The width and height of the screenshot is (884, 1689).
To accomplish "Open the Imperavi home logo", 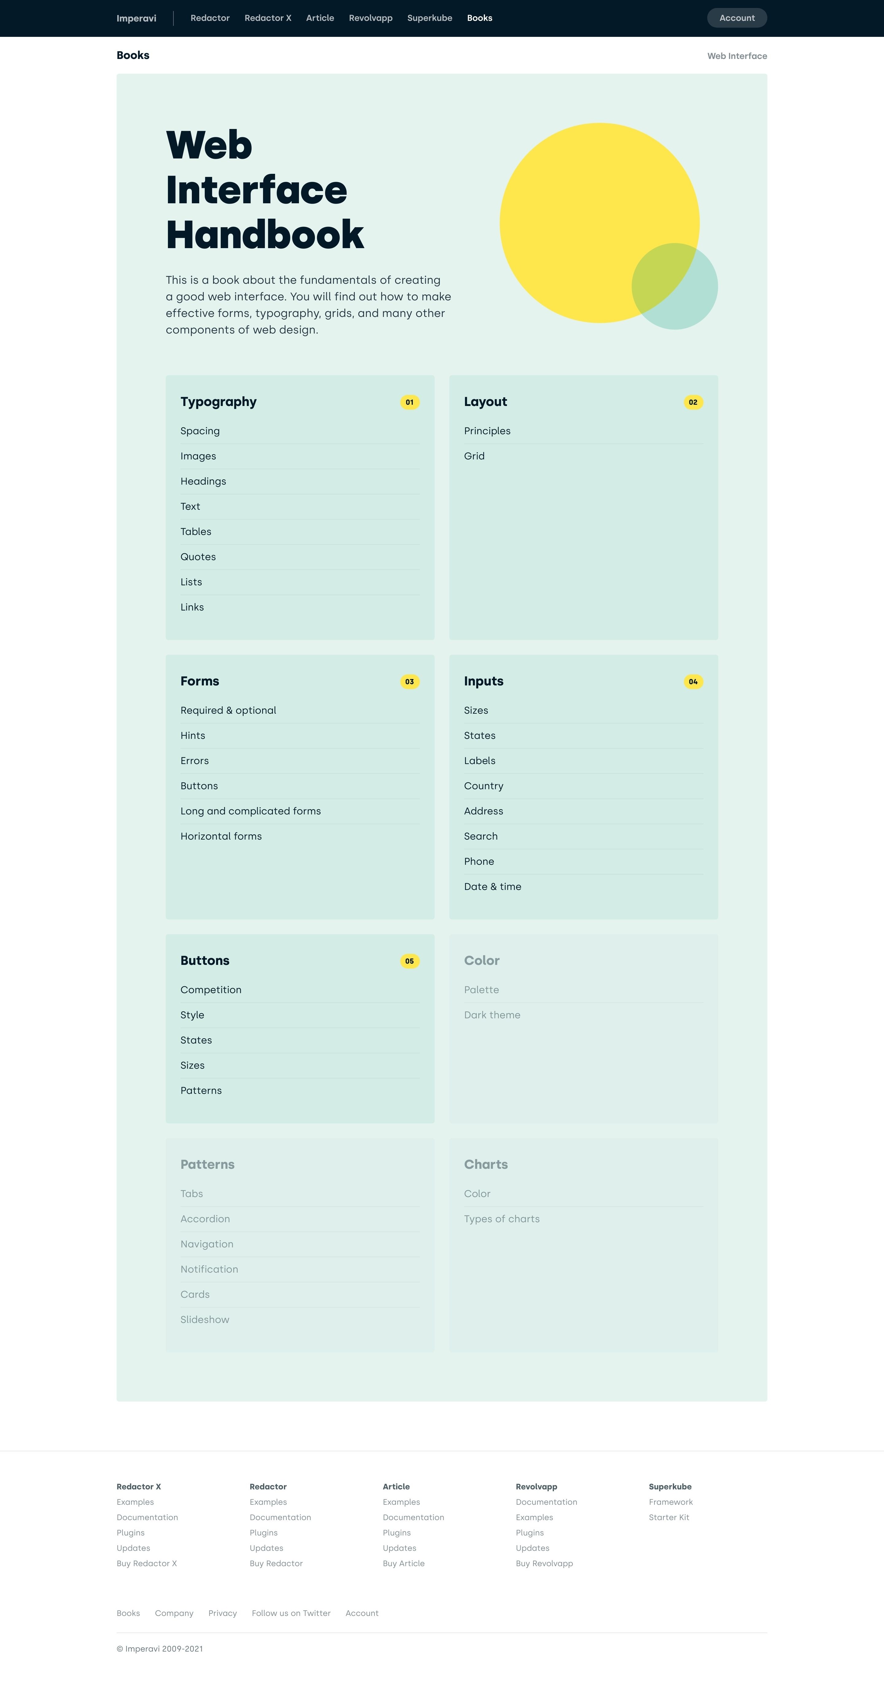I will pos(136,18).
